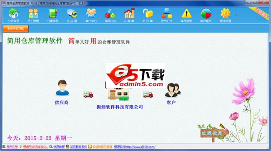This screenshot has width=271, height=151.
Task: Click the truck icon between supplier and warehouse
Action: (x=88, y=94)
